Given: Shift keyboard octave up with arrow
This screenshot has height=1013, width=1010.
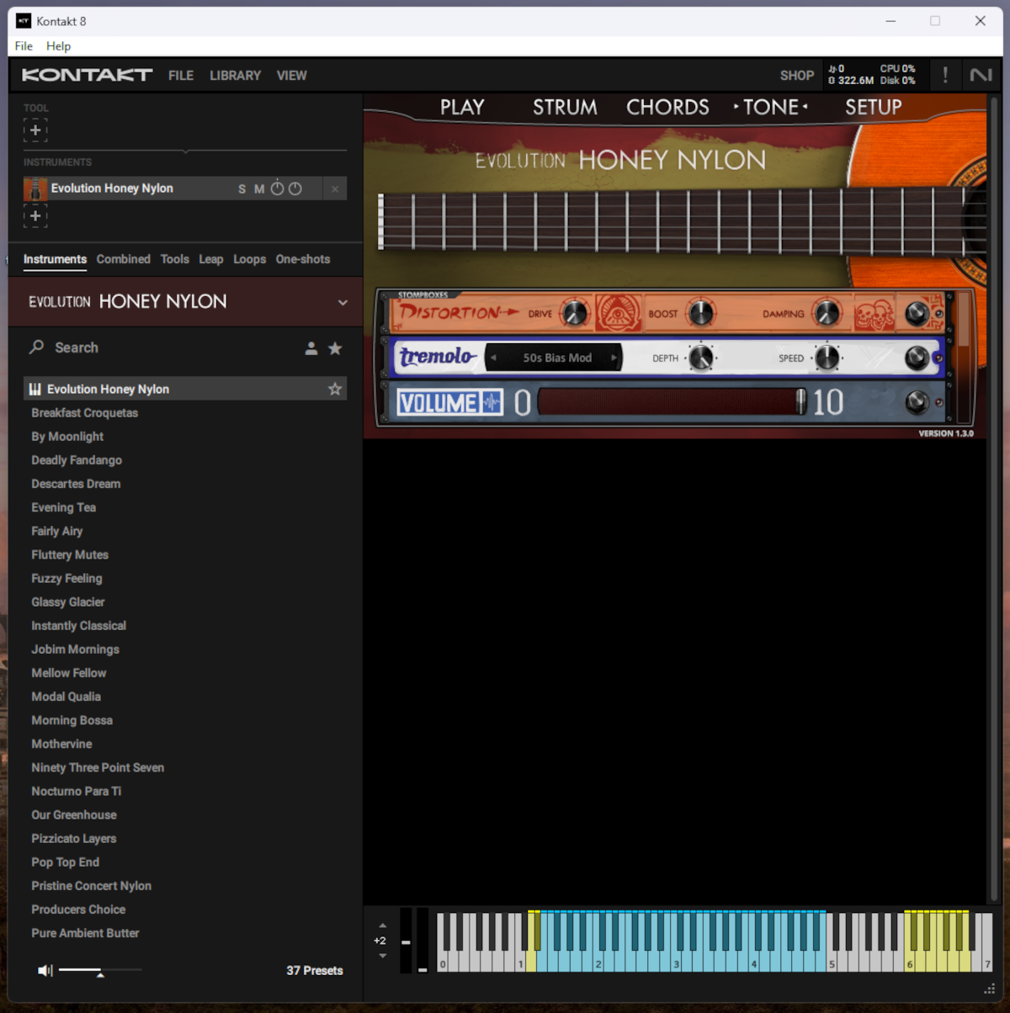Looking at the screenshot, I should pos(383,925).
